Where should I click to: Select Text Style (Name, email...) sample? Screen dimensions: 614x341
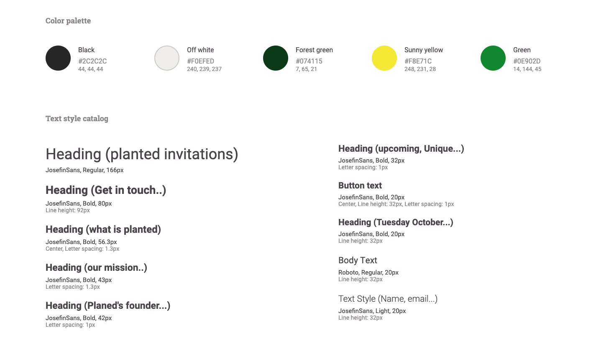click(388, 299)
